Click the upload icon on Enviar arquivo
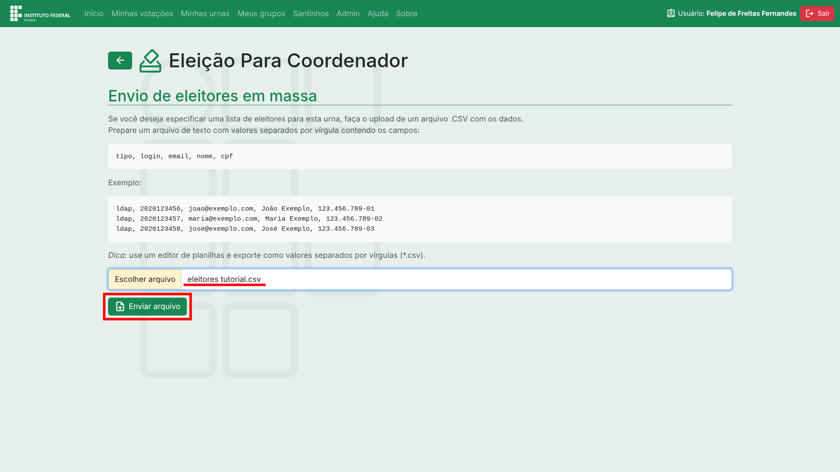The image size is (840, 472). (120, 307)
